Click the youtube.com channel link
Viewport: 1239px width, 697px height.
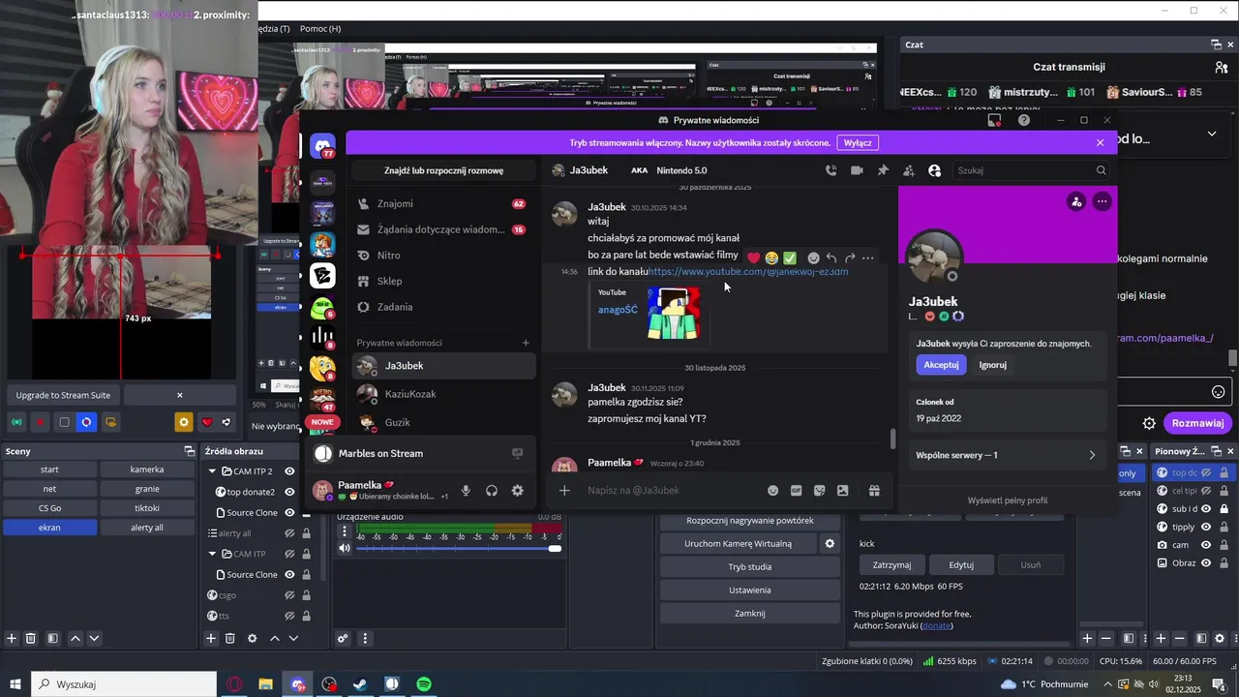[747, 272]
